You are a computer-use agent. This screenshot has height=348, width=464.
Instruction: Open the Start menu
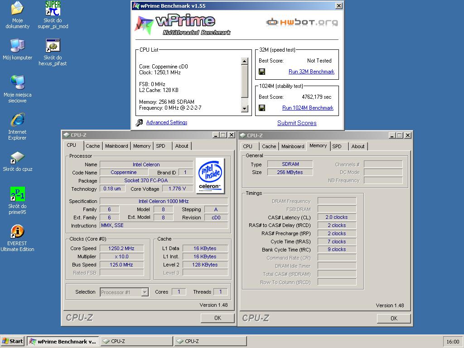tap(12, 341)
